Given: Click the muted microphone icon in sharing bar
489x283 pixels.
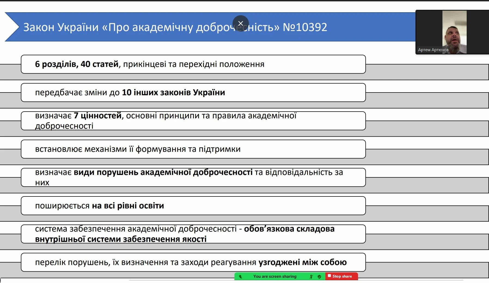Looking at the screenshot, I should [x=311, y=276].
